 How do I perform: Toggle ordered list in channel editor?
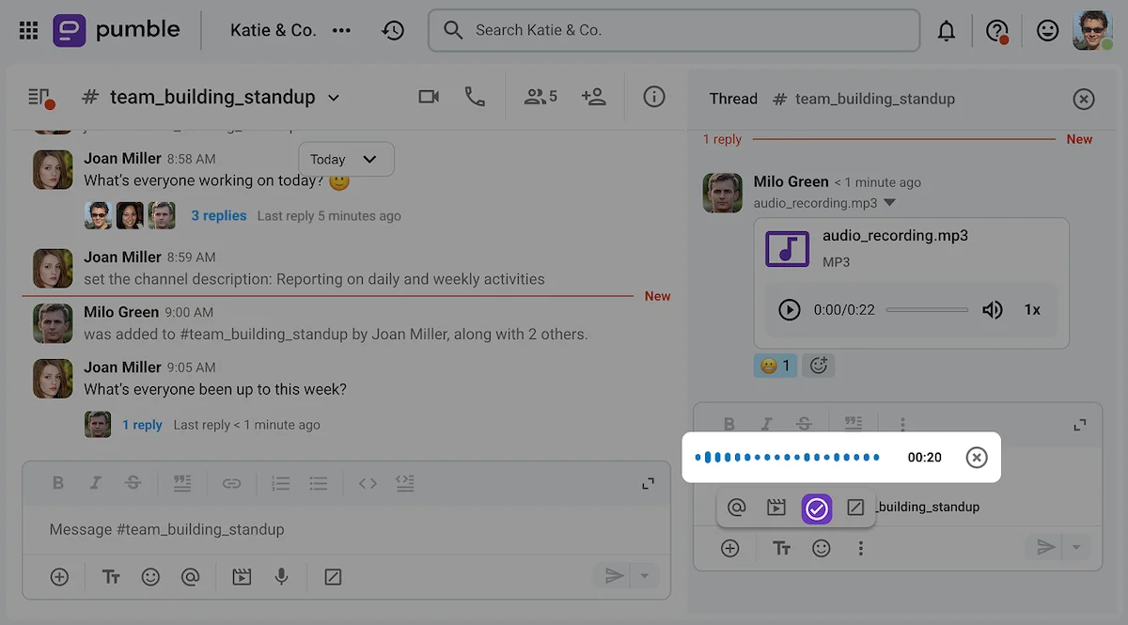coord(280,483)
